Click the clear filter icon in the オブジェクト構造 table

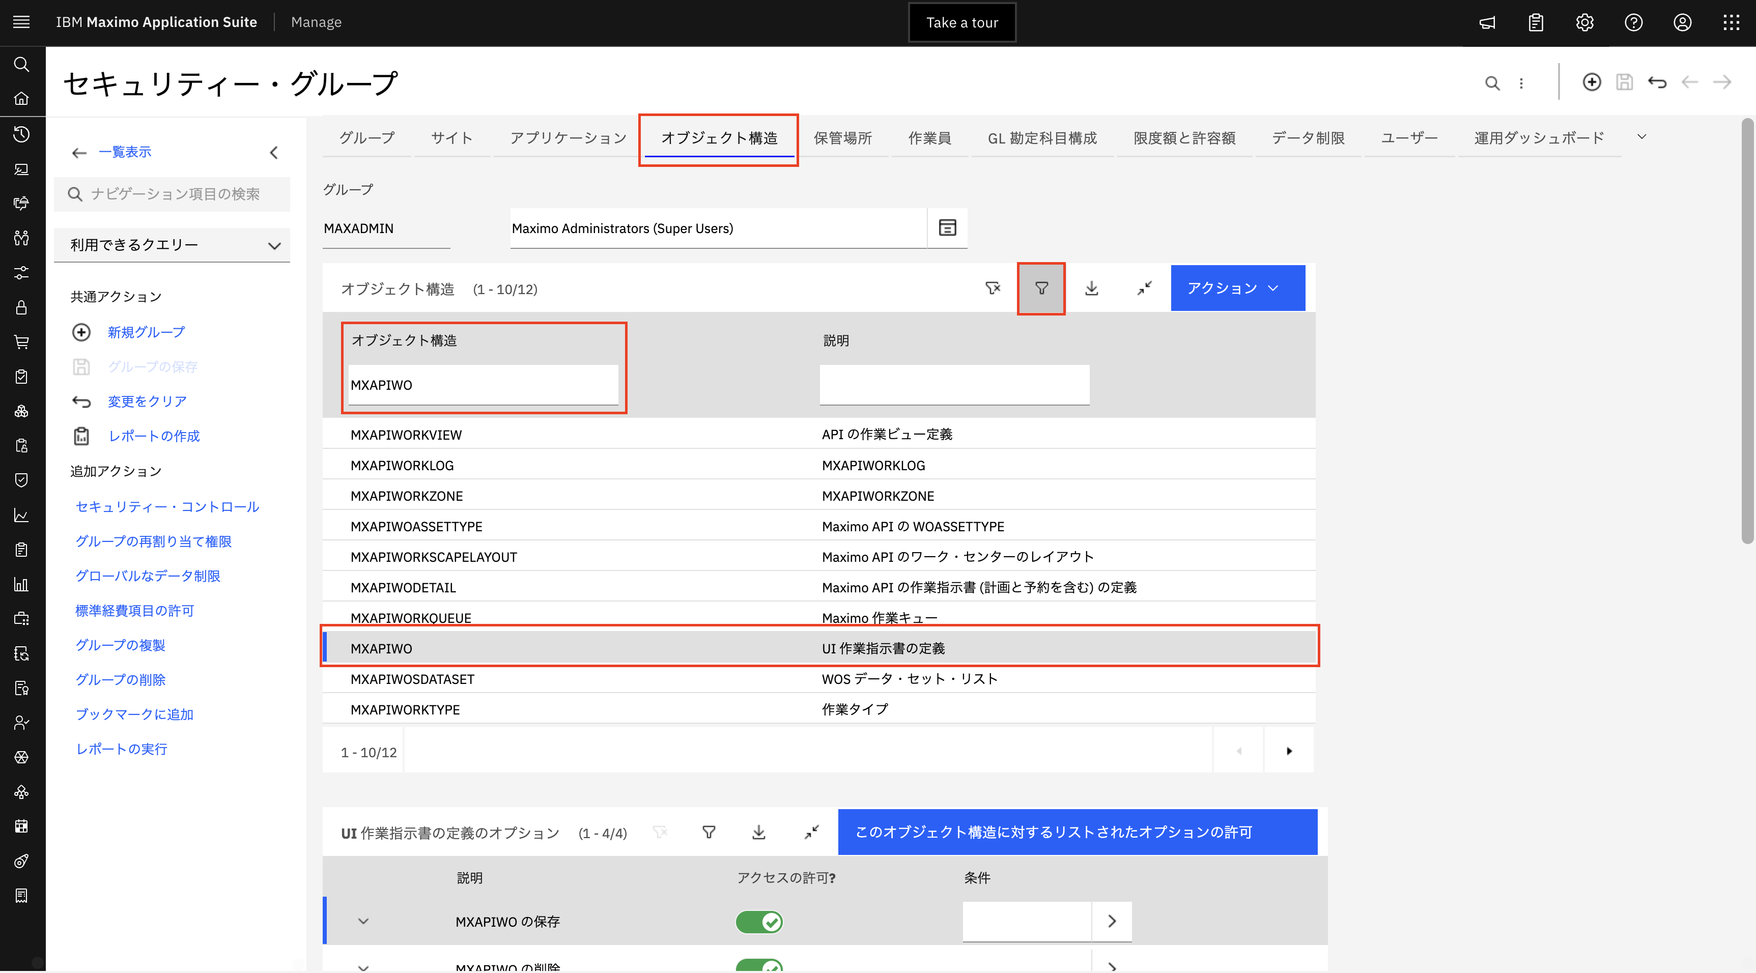993,288
